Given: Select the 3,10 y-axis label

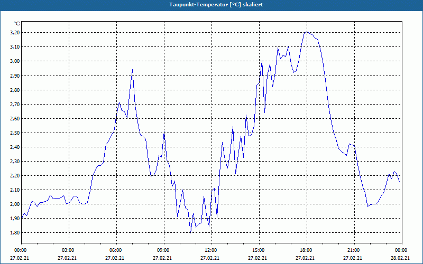Looking at the screenshot, I should pos(15,47).
